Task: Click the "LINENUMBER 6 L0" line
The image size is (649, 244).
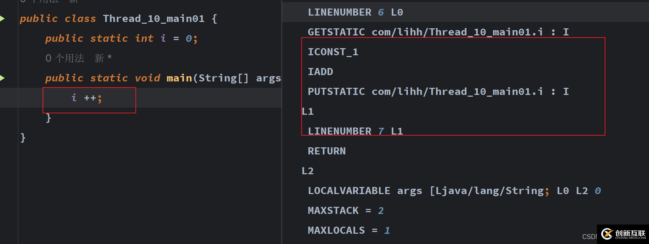Action: [355, 12]
